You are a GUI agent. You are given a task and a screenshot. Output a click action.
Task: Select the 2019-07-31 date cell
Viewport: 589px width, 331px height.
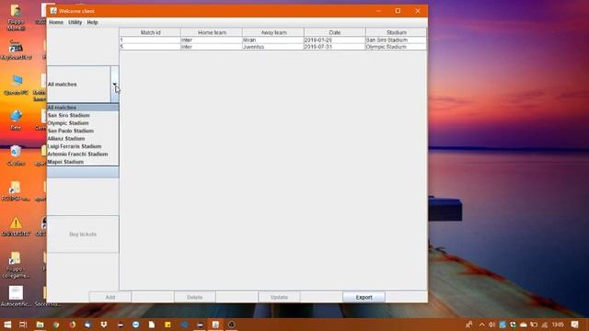[334, 47]
